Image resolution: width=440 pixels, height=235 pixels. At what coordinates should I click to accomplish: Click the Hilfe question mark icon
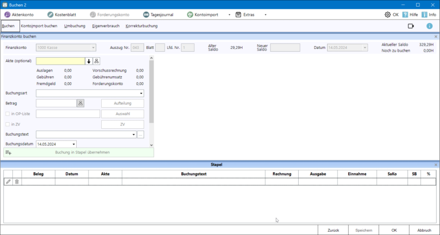(405, 14)
